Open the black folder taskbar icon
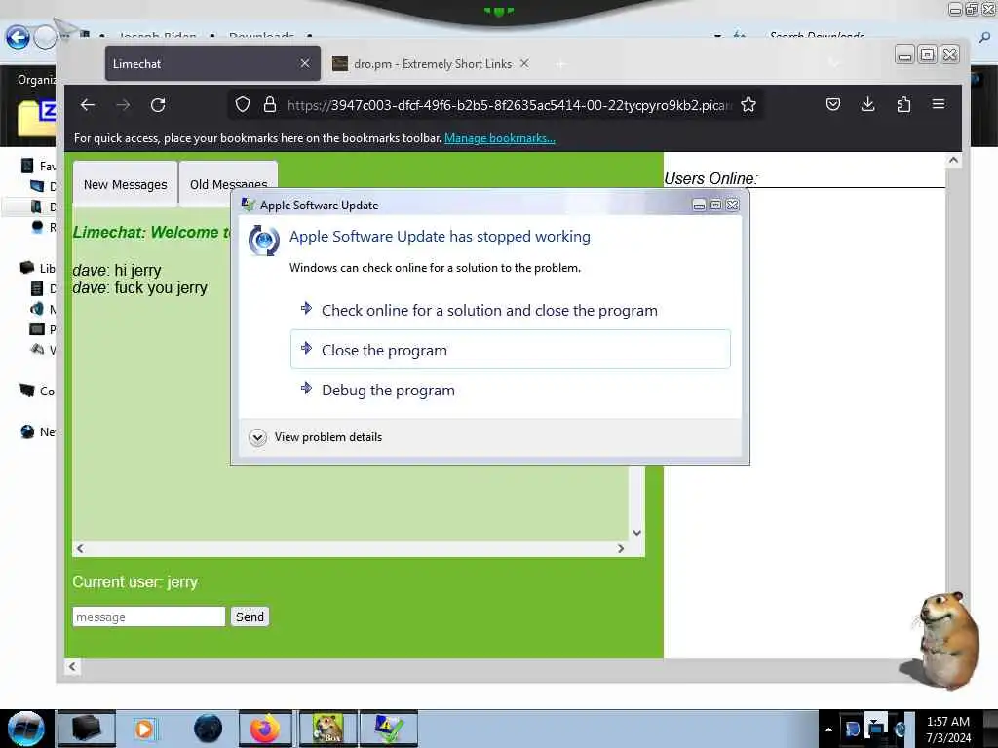 [x=87, y=729]
